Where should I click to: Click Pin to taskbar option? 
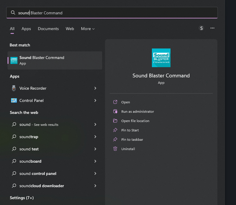coord(132,139)
